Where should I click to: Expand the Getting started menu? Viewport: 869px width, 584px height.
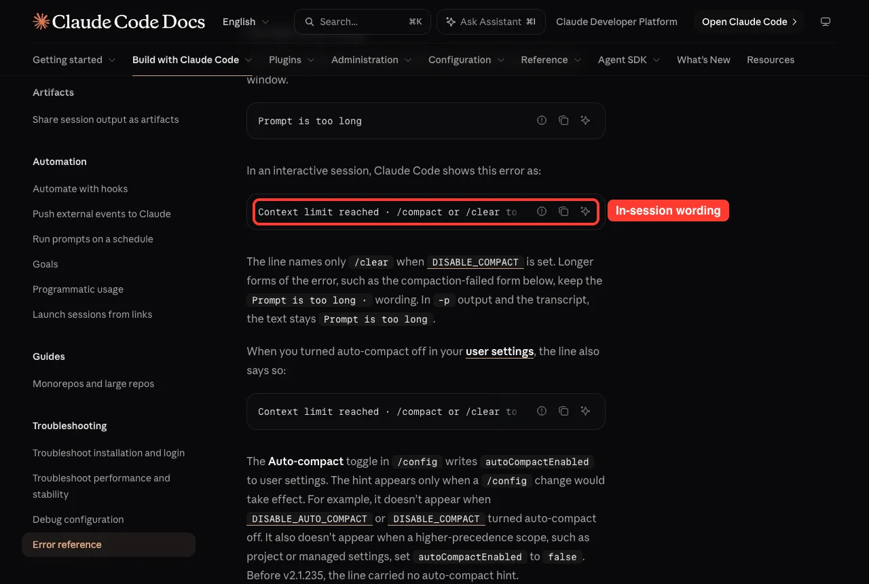pos(74,60)
